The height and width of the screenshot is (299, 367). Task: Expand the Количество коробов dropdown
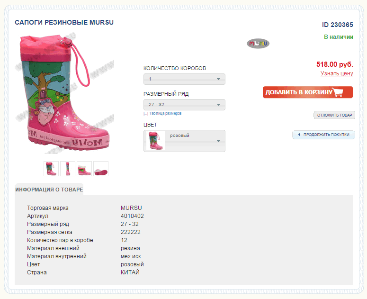[219, 79]
